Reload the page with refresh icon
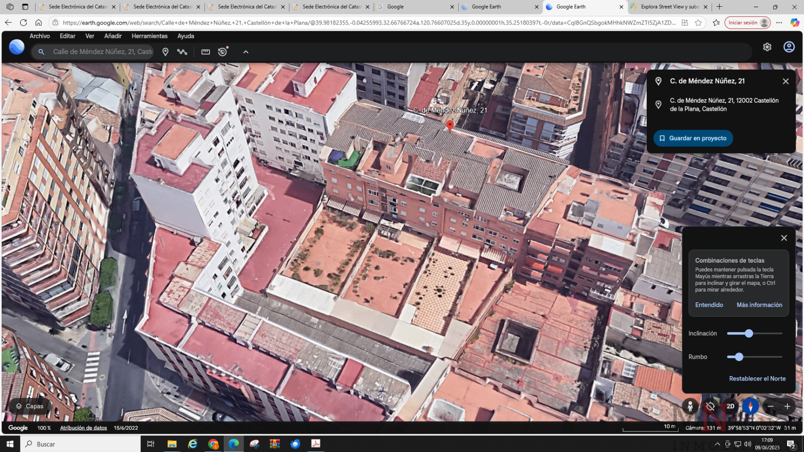The image size is (804, 452). click(x=24, y=23)
